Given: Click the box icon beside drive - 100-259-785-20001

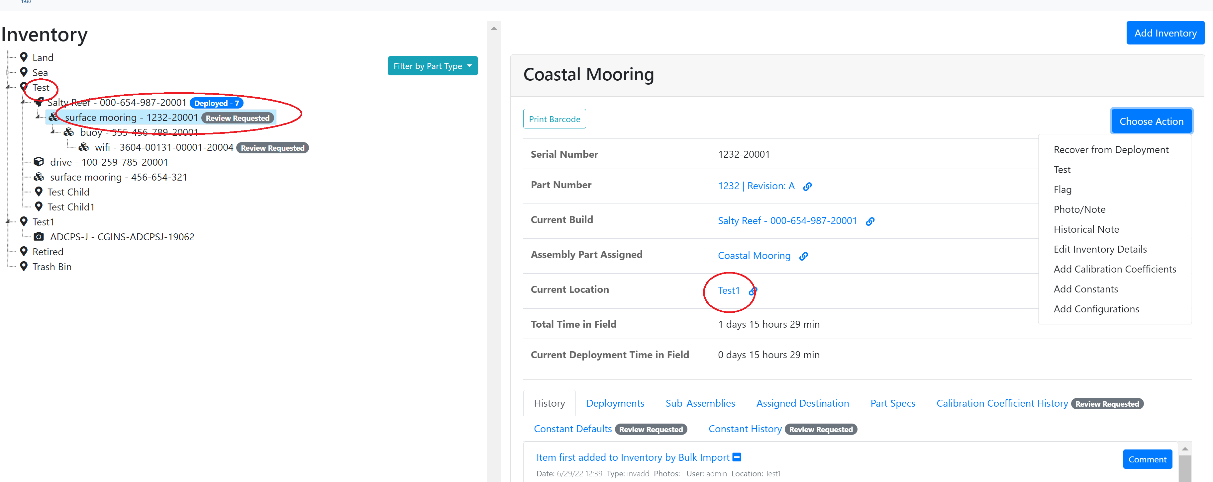Looking at the screenshot, I should 39,161.
